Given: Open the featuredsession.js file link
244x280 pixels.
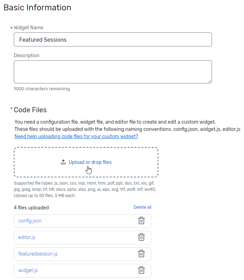Looking at the screenshot, I should click(x=37, y=254).
